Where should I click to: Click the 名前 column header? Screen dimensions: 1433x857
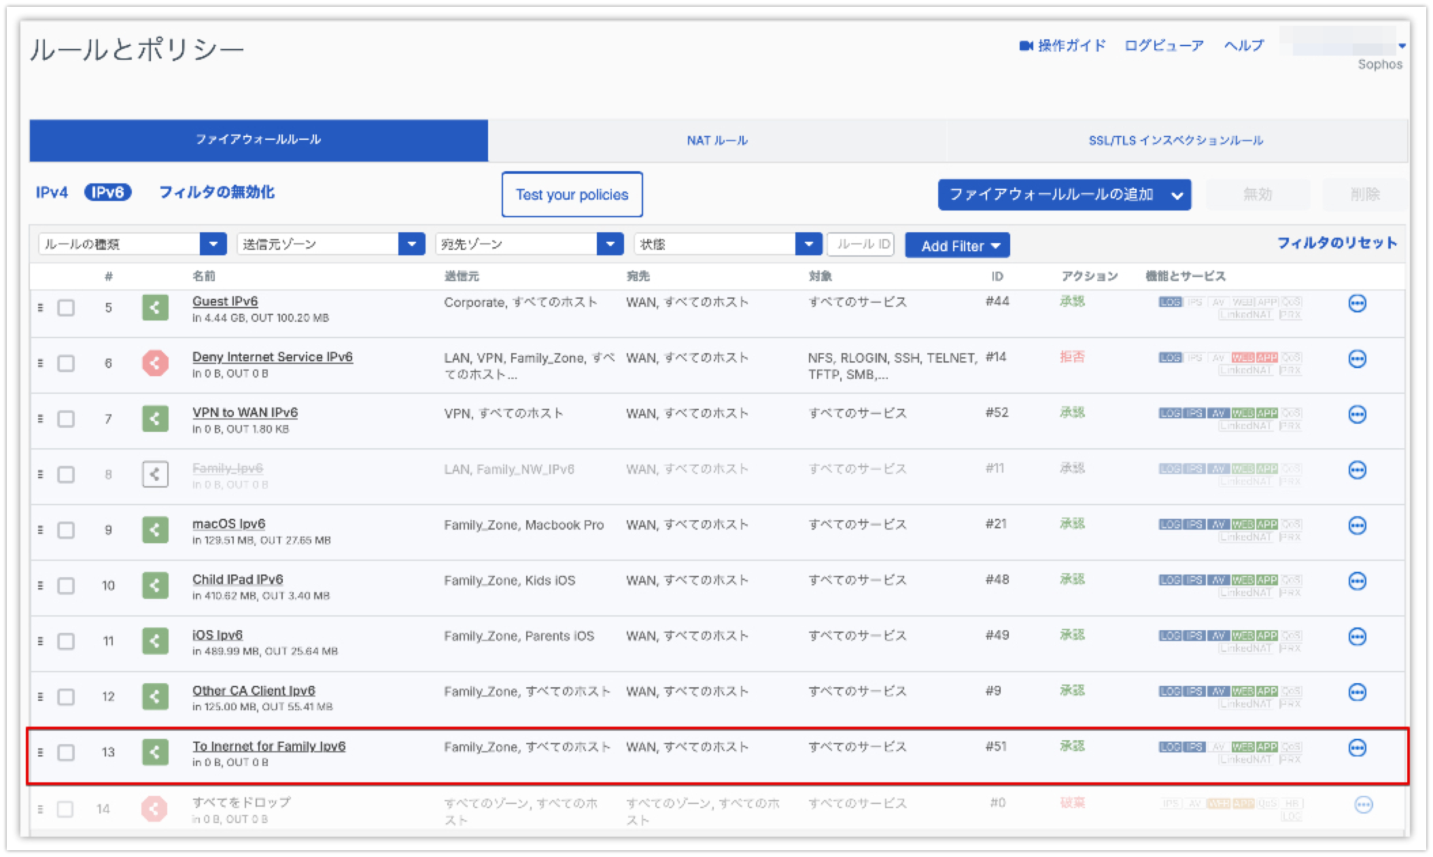(203, 276)
